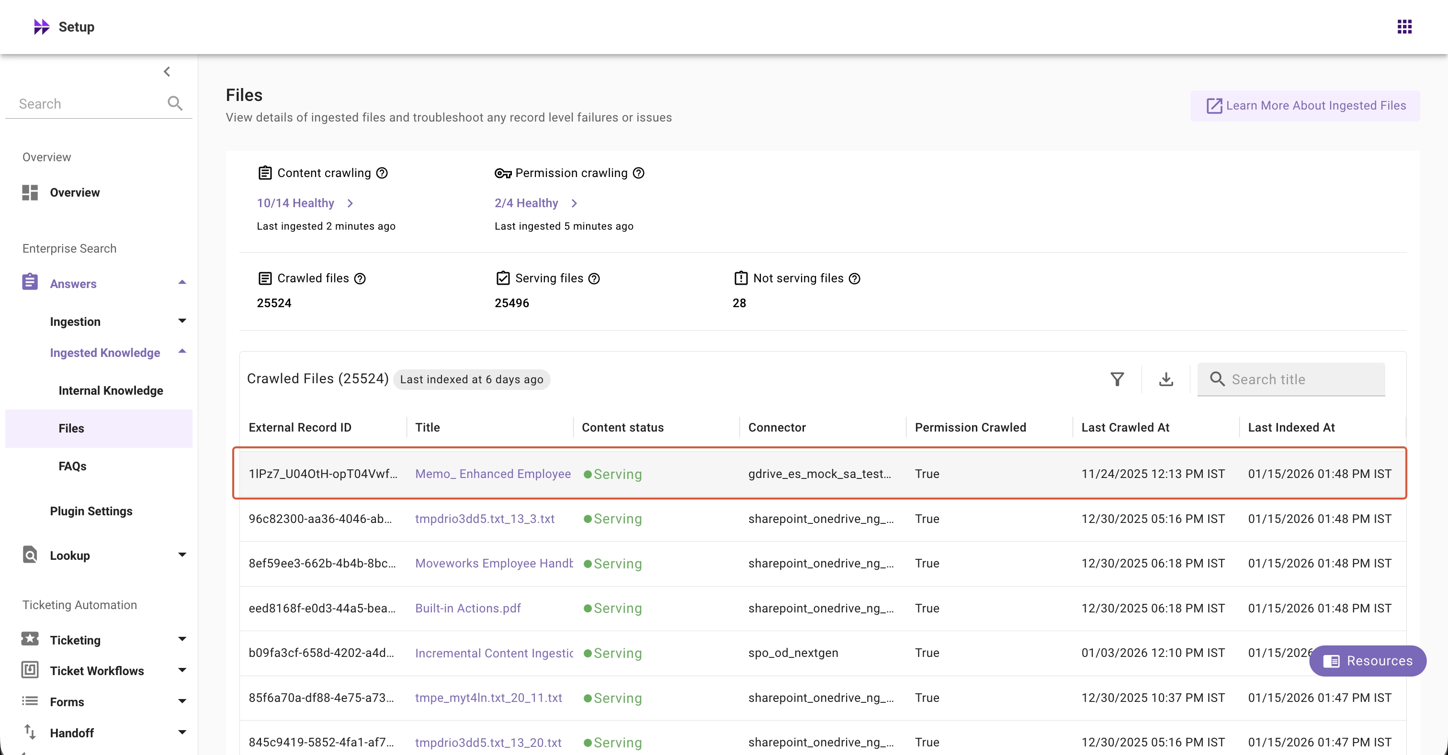Viewport: 1448px width, 755px height.
Task: Expand the Lookup menu
Action: (x=181, y=555)
